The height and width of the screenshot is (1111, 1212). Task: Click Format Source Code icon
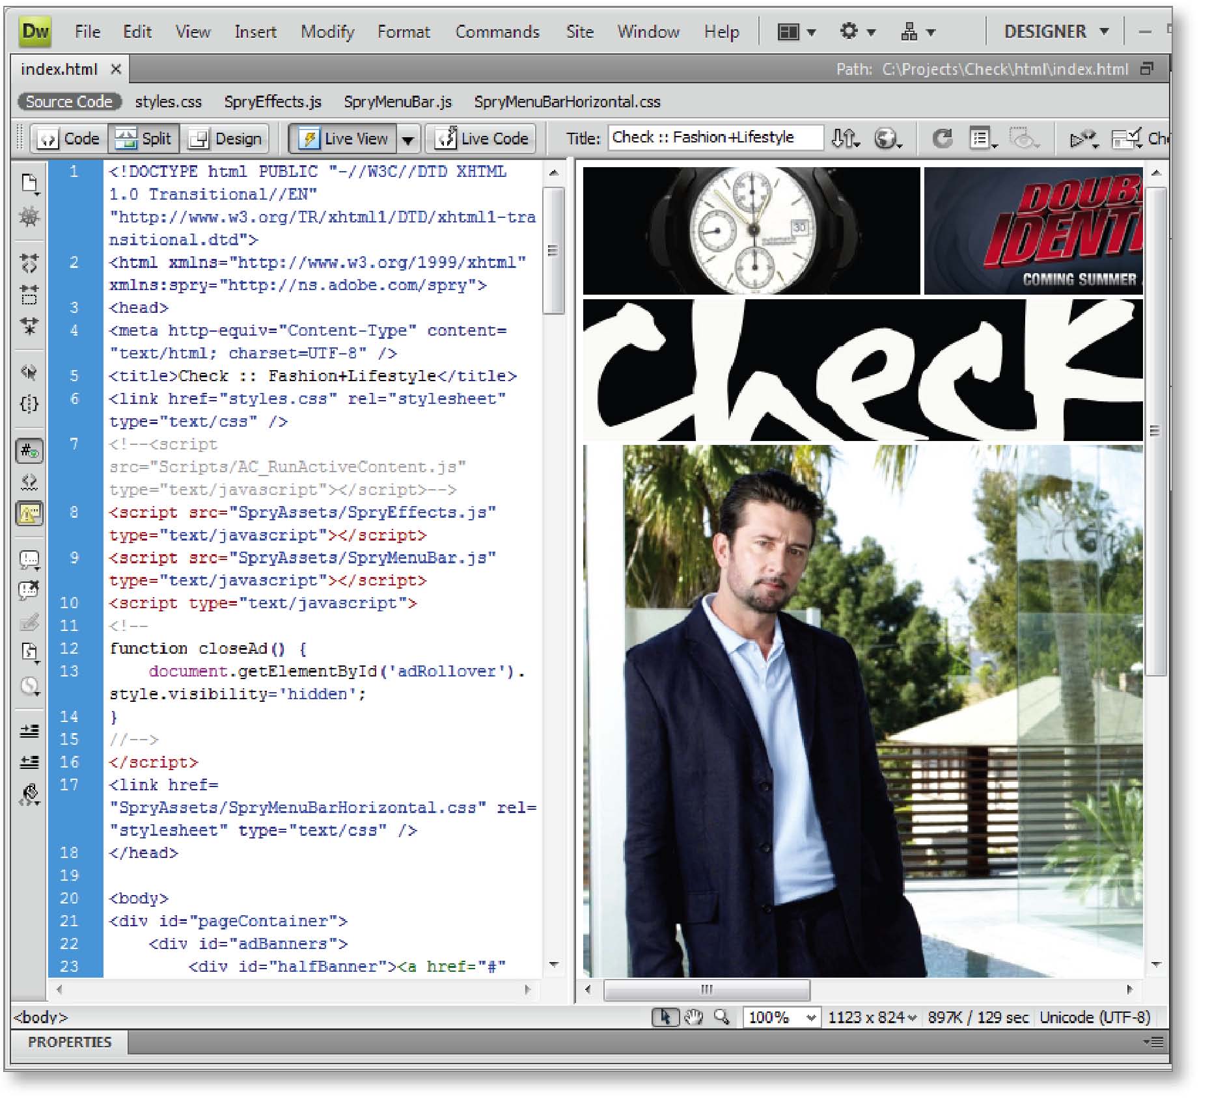pos(29,795)
